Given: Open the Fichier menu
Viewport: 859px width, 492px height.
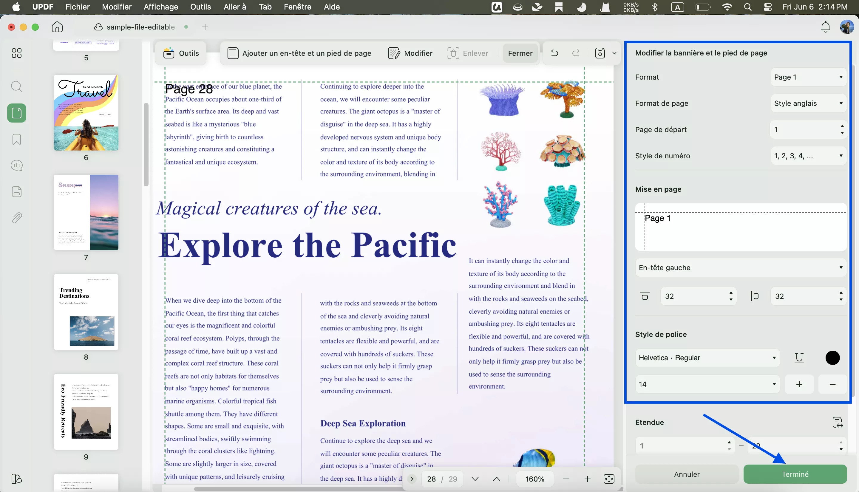Looking at the screenshot, I should (77, 7).
